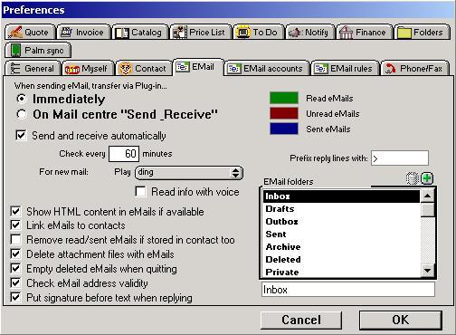
Task: Uncheck Send and receive automatically
Action: coord(21,135)
